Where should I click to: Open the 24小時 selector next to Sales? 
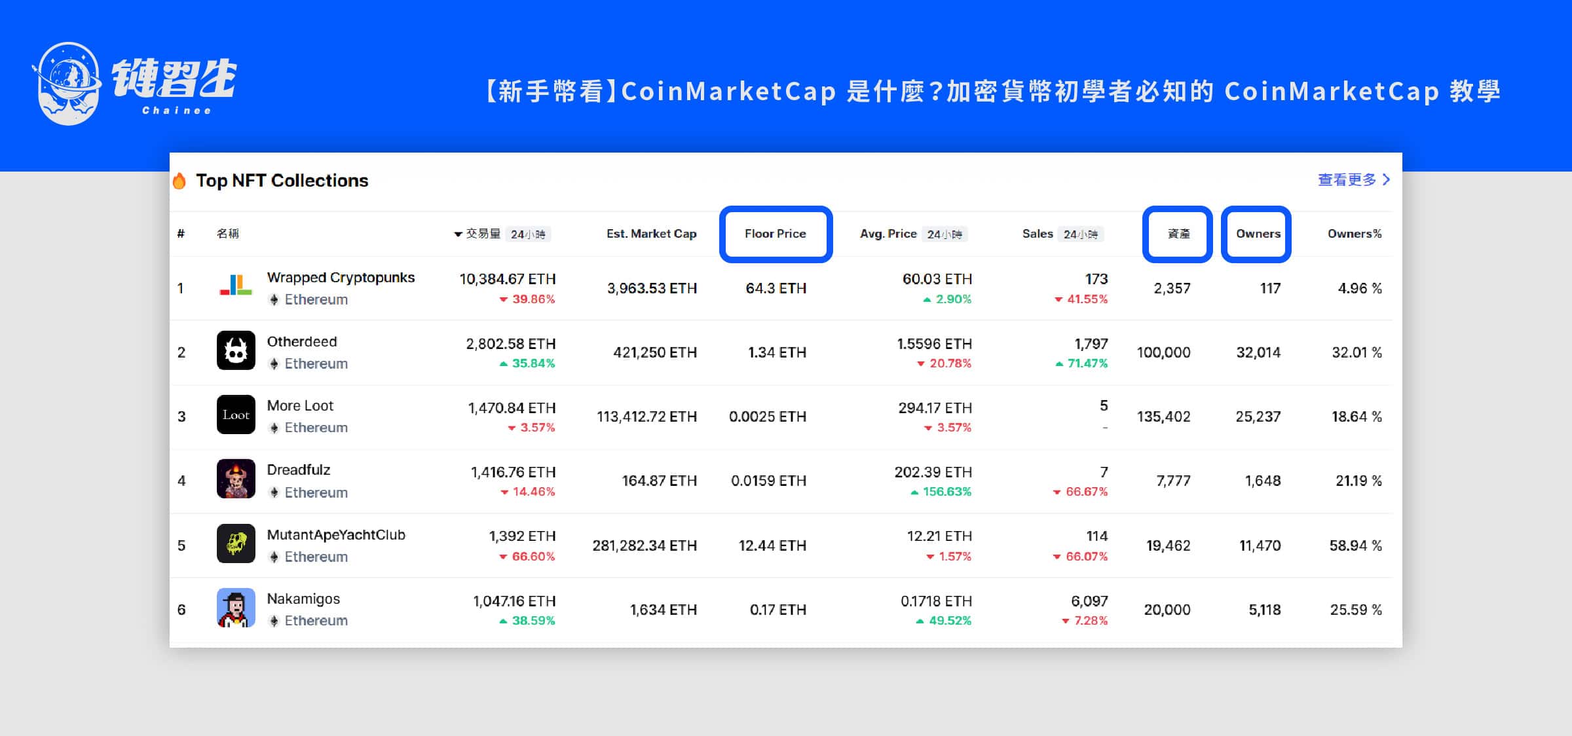click(1081, 234)
